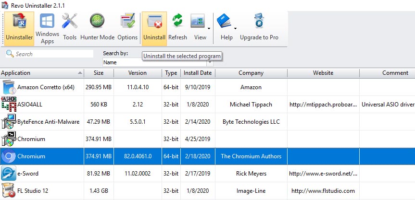Click the Image-Line company cell
This screenshot has width=415, height=200.
pyautogui.click(x=251, y=191)
